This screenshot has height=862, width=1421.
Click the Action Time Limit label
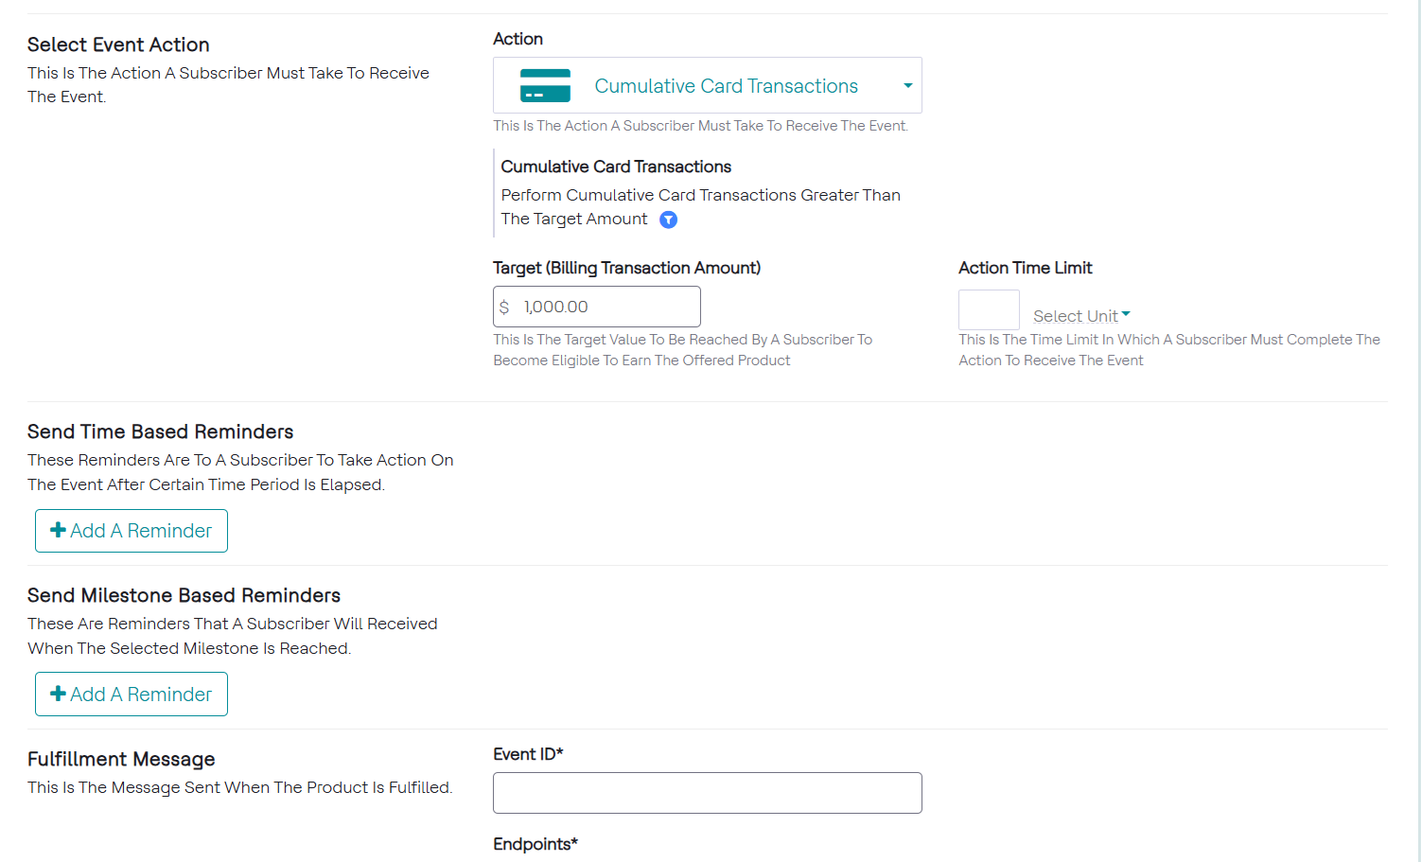point(1025,268)
